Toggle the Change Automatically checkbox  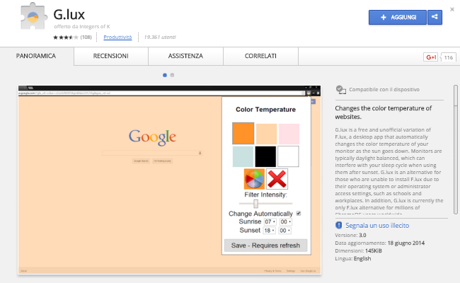pos(299,213)
